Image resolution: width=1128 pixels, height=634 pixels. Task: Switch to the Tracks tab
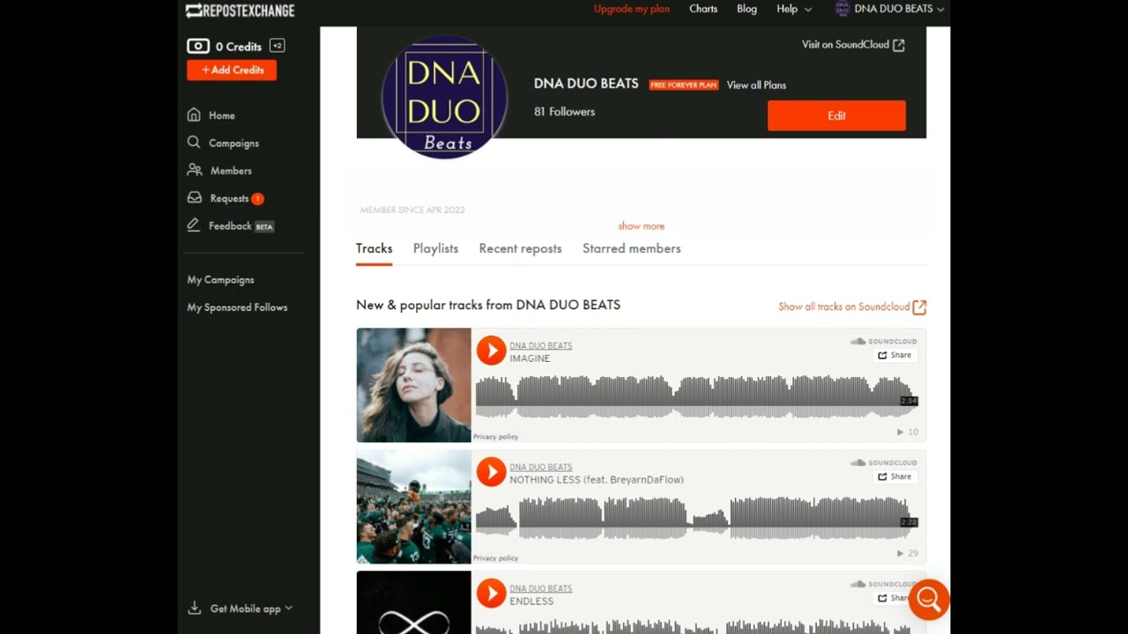[374, 248]
